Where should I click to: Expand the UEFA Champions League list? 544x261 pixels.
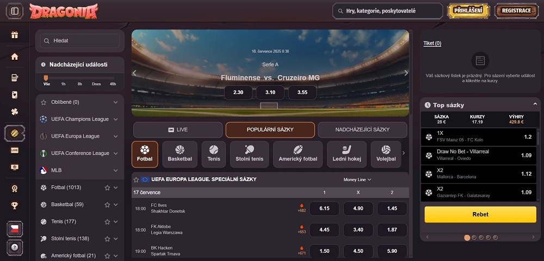[x=115, y=119]
